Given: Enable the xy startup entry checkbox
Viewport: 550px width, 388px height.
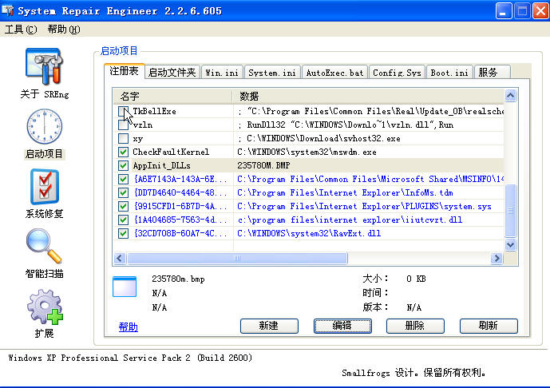Looking at the screenshot, I should tap(123, 138).
